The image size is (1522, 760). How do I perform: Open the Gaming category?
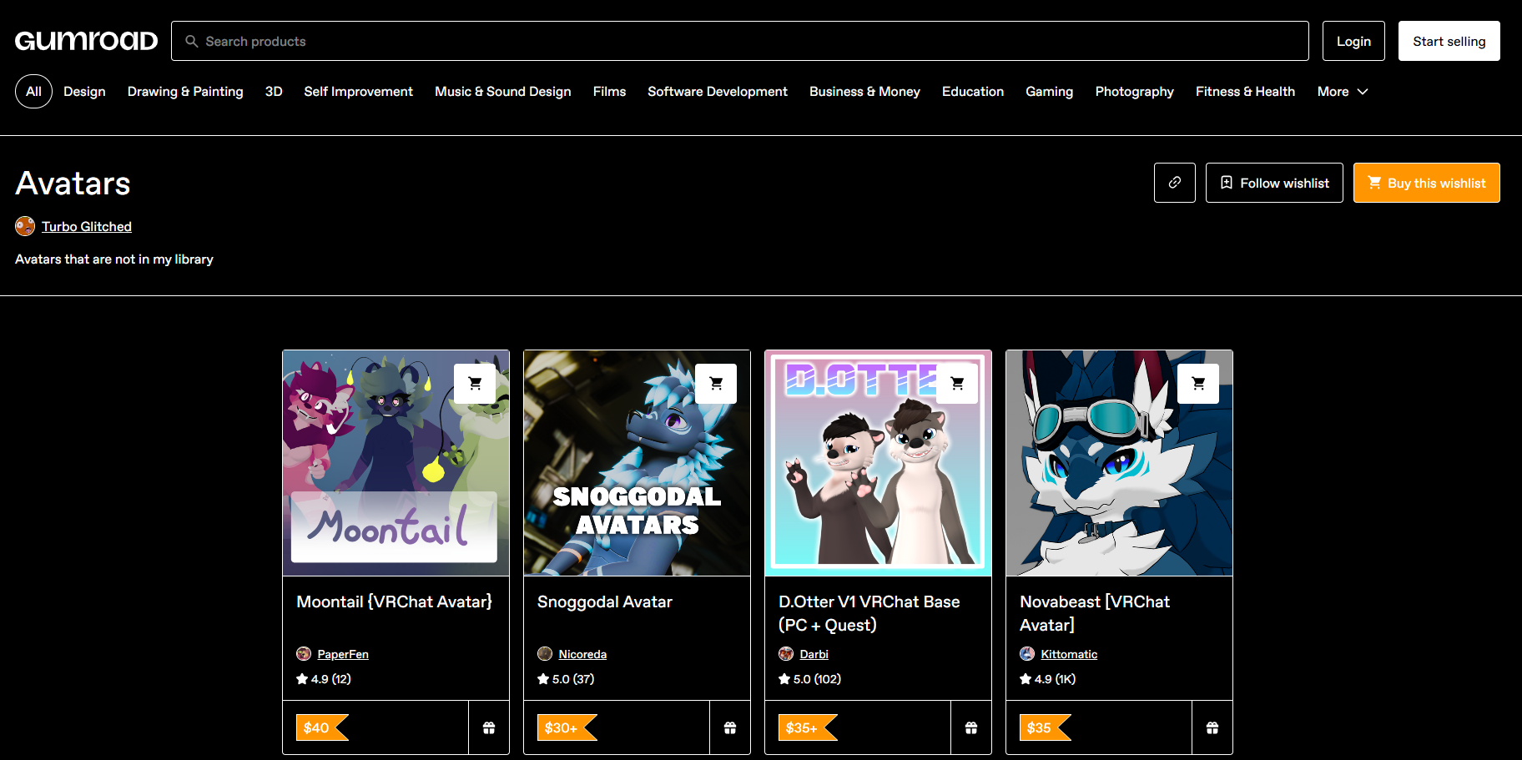pyautogui.click(x=1050, y=92)
